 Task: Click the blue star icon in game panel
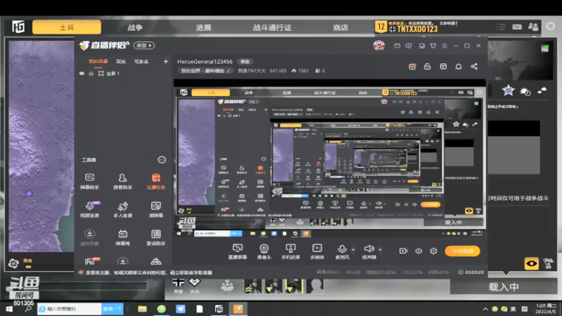[508, 91]
